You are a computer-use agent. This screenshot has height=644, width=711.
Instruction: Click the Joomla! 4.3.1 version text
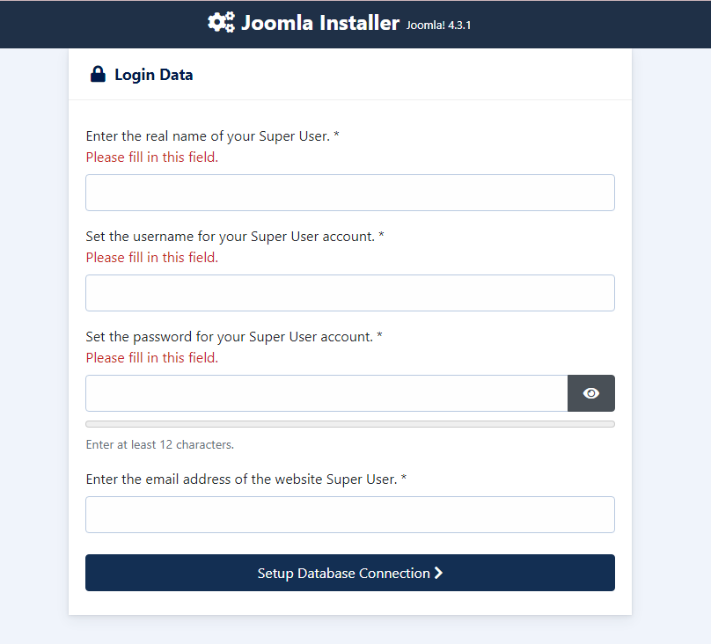pyautogui.click(x=439, y=26)
